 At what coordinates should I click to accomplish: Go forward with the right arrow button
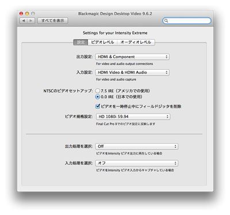pyautogui.click(x=31, y=21)
